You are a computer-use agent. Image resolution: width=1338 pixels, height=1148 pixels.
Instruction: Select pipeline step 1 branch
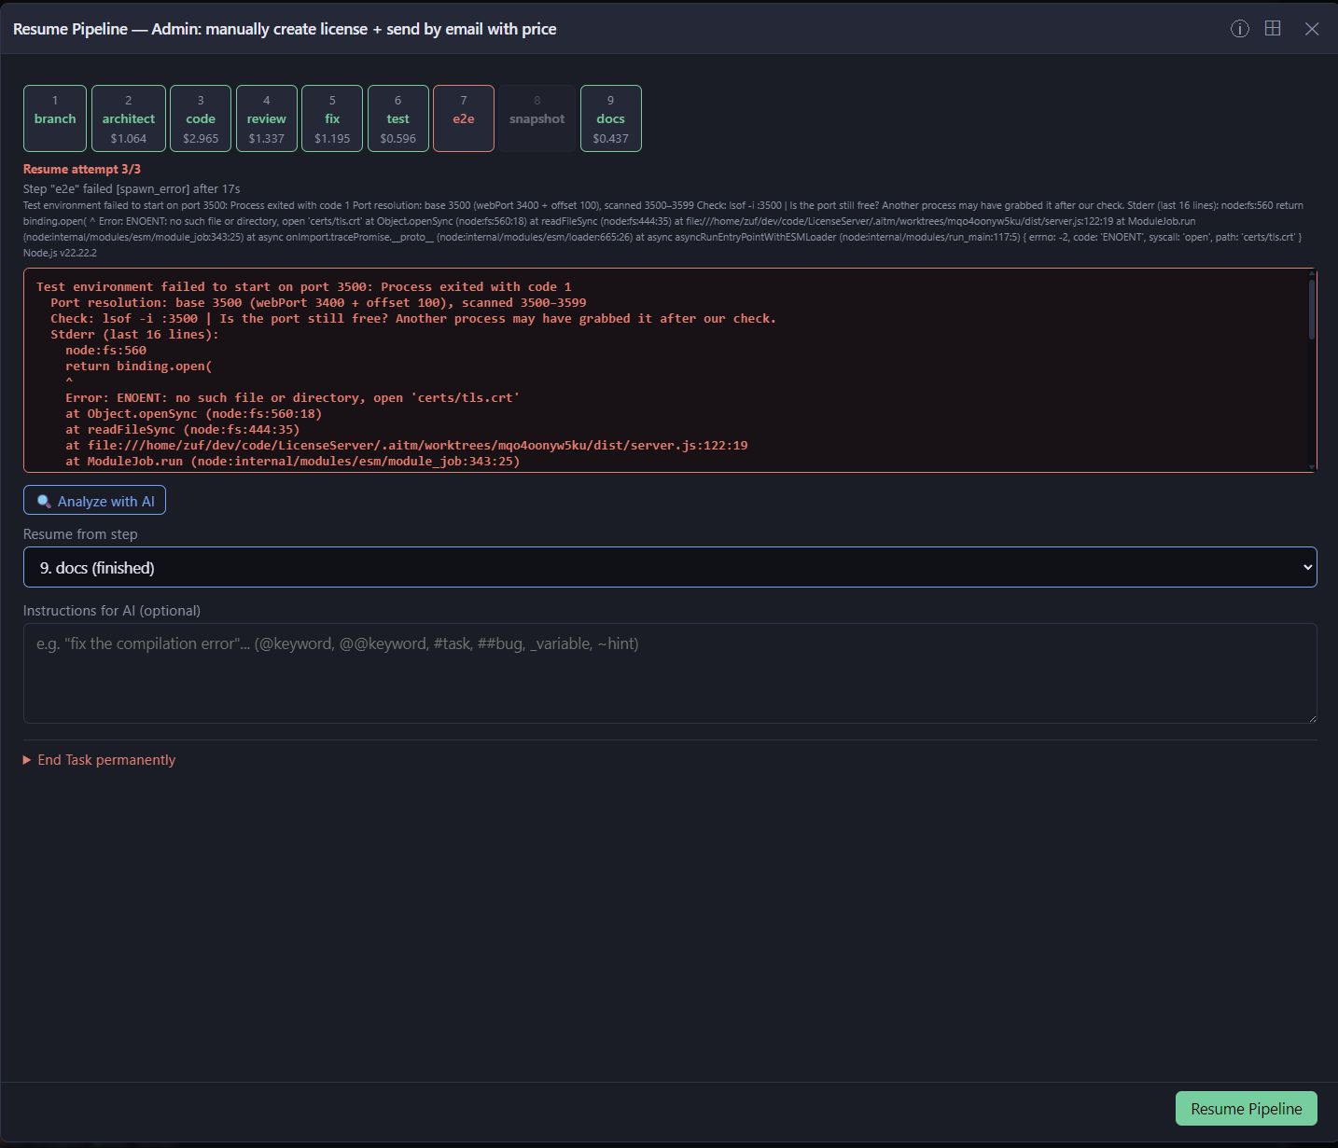click(x=55, y=118)
